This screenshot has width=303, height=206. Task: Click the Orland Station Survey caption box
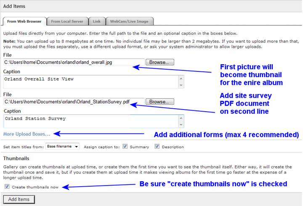pyautogui.click(x=93, y=121)
